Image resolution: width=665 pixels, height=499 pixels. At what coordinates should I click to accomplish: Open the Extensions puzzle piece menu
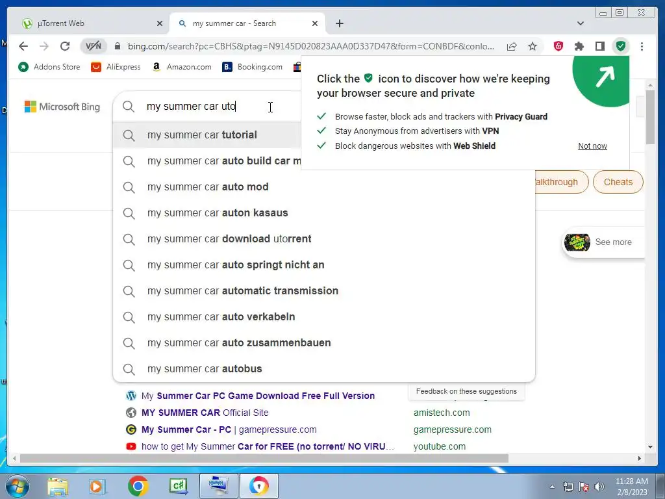point(579,46)
